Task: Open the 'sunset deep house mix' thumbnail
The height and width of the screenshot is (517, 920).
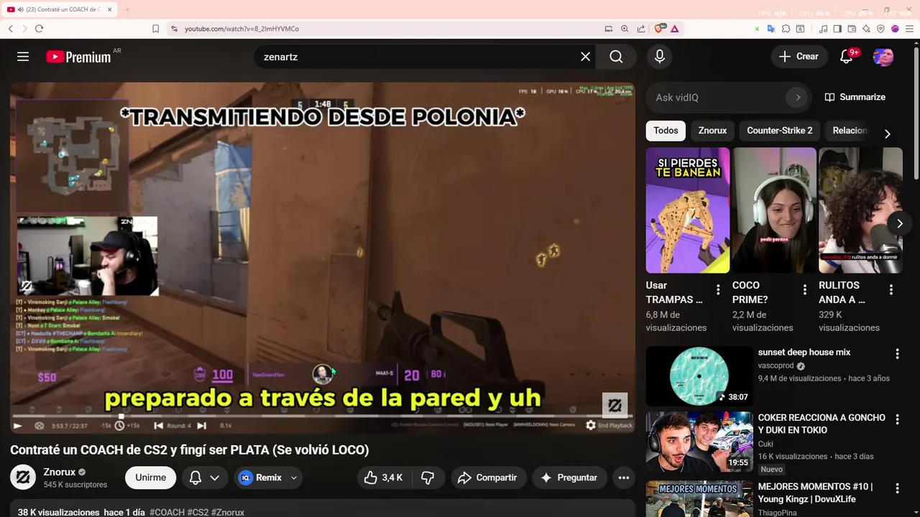Action: coord(699,376)
